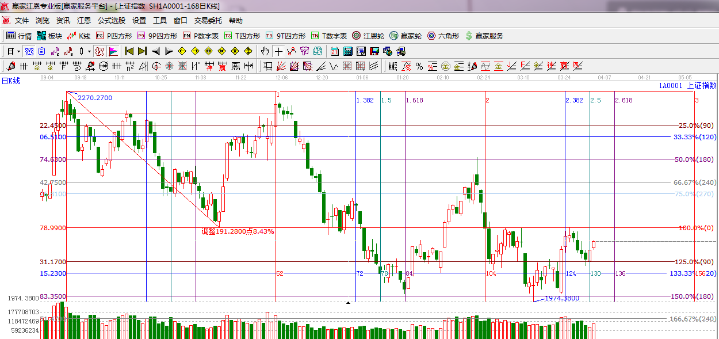Open the 公式选股 menu
The image size is (719, 339).
tap(111, 20)
